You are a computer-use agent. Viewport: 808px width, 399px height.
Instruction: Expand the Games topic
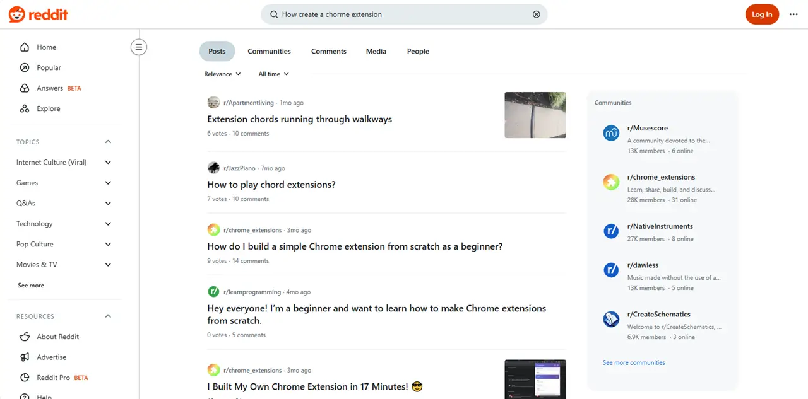click(108, 183)
